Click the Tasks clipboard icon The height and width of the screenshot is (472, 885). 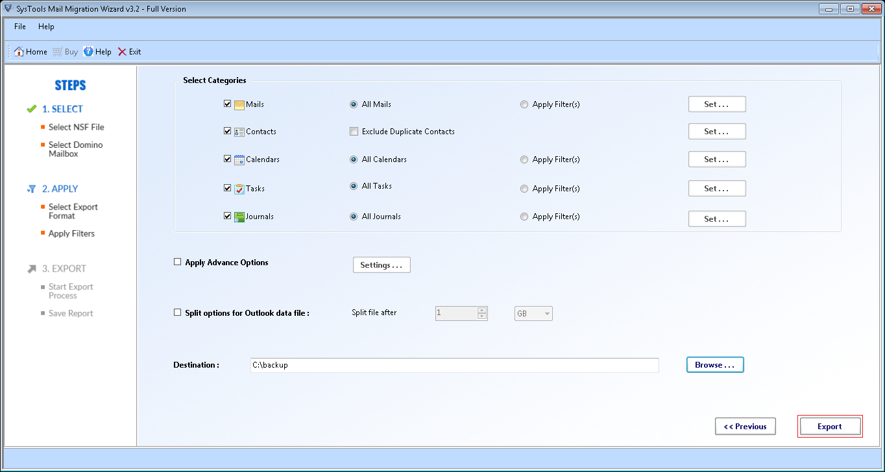(x=239, y=189)
